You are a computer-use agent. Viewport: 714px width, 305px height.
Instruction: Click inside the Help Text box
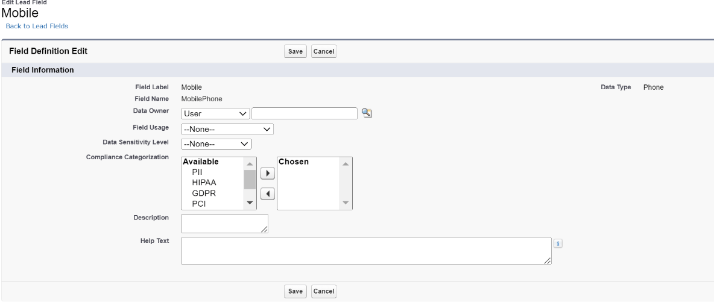(365, 250)
